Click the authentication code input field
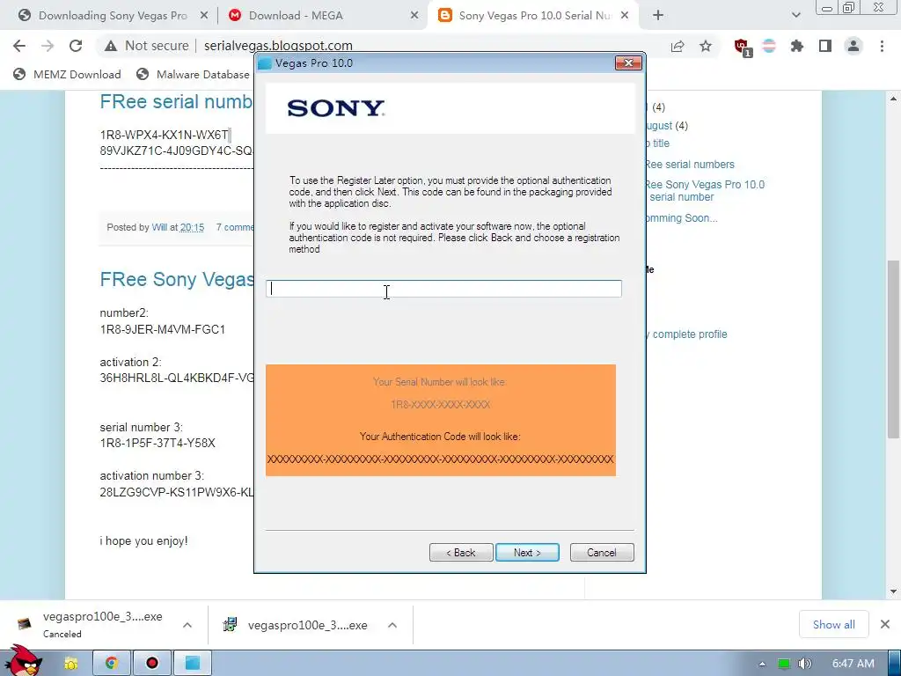This screenshot has height=676, width=901. click(x=443, y=289)
